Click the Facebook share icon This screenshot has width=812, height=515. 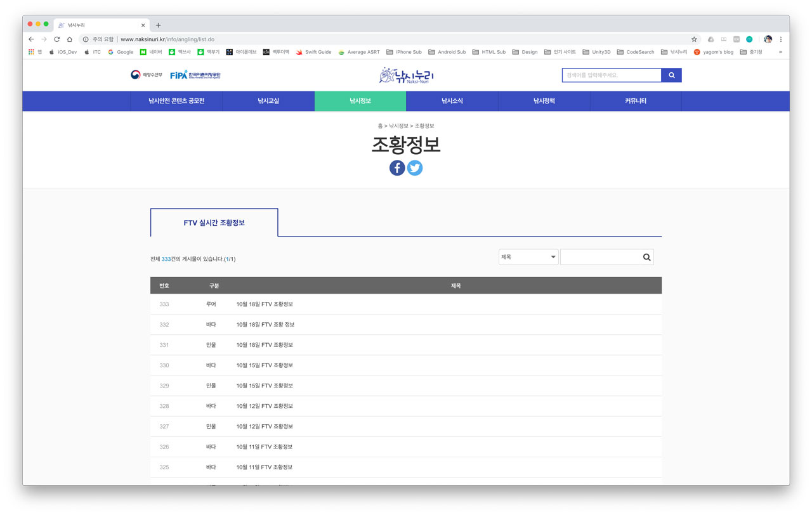tap(397, 168)
